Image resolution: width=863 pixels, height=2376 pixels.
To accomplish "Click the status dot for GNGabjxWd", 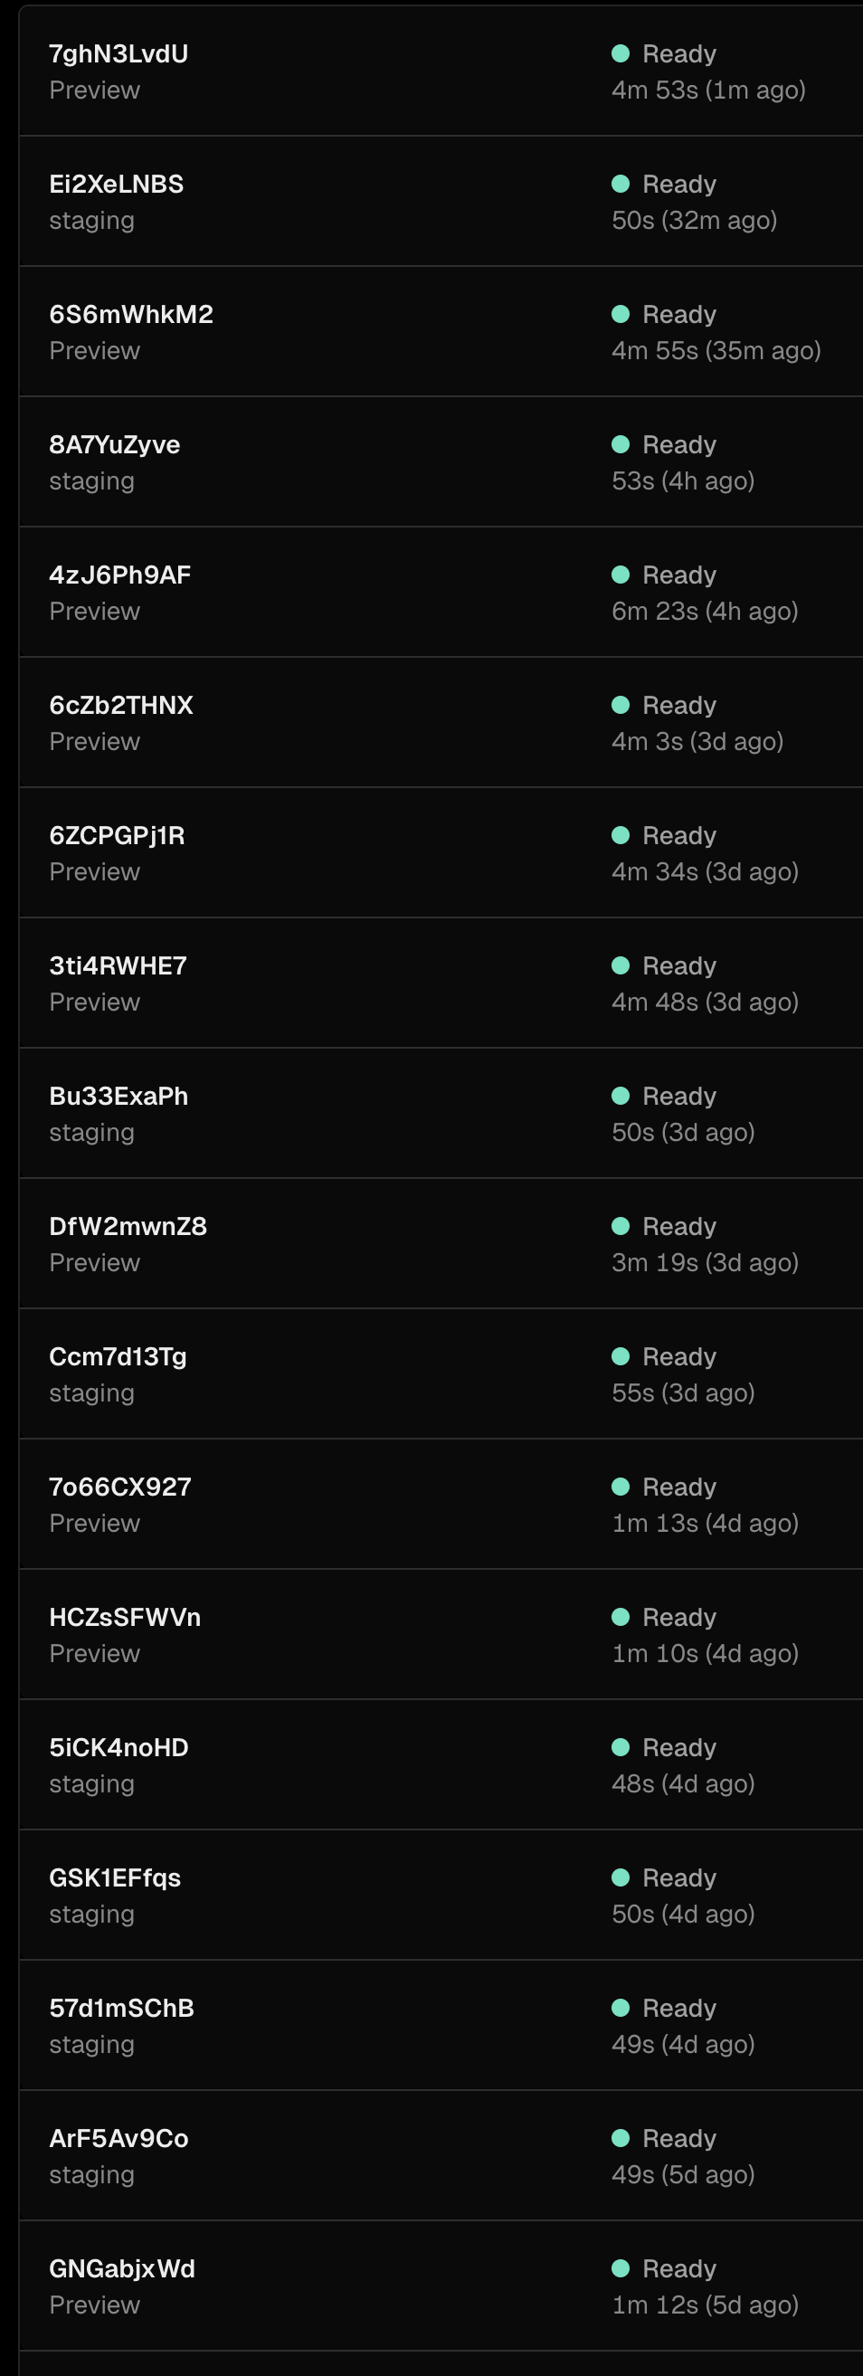I will tap(621, 2268).
